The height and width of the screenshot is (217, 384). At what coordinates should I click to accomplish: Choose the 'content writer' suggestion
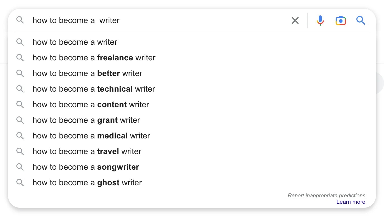pos(91,105)
